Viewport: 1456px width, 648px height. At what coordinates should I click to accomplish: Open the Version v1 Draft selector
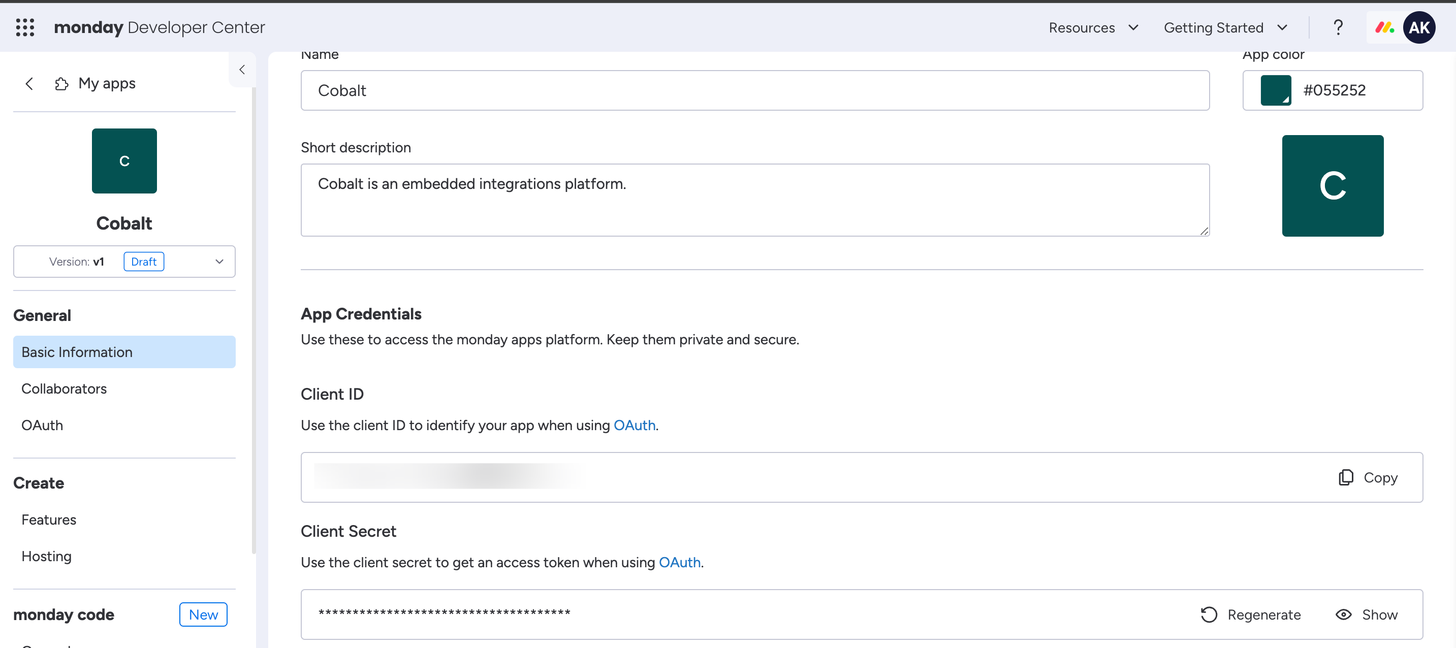pos(124,262)
